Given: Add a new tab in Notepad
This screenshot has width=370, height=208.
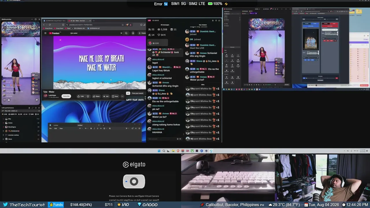Looking at the screenshot, I should click(x=103, y=125).
